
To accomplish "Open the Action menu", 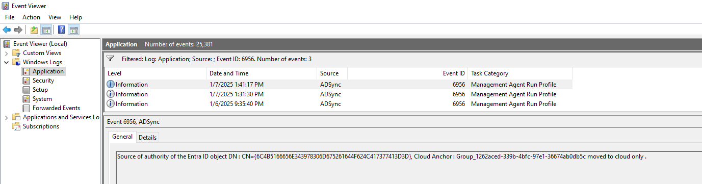I will [31, 17].
